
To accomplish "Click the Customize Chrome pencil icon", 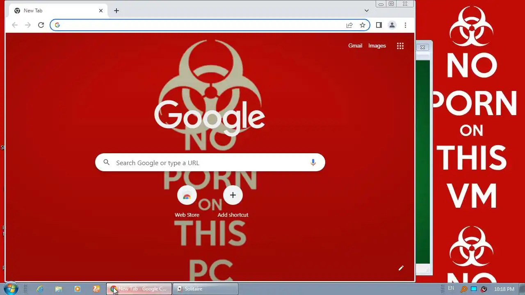I will [x=401, y=268].
